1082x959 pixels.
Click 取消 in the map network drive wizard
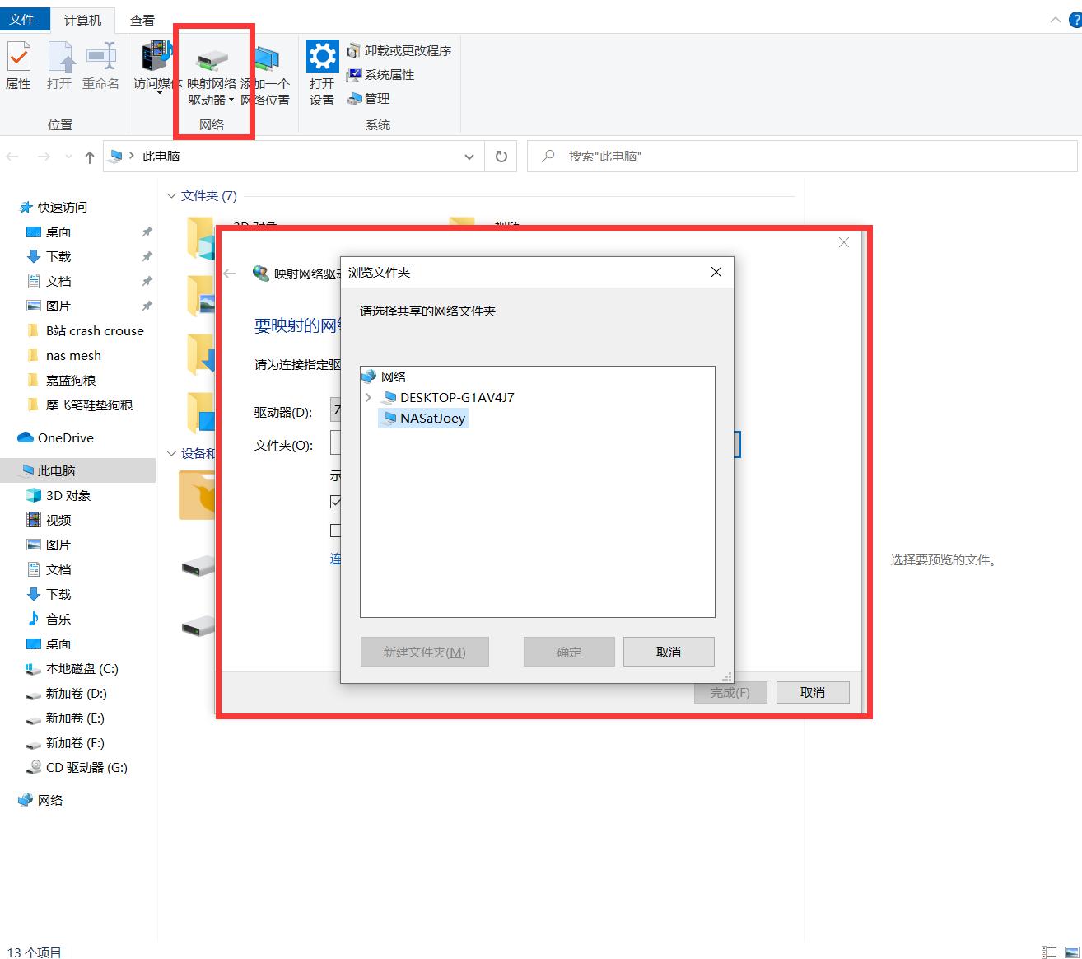click(x=813, y=692)
